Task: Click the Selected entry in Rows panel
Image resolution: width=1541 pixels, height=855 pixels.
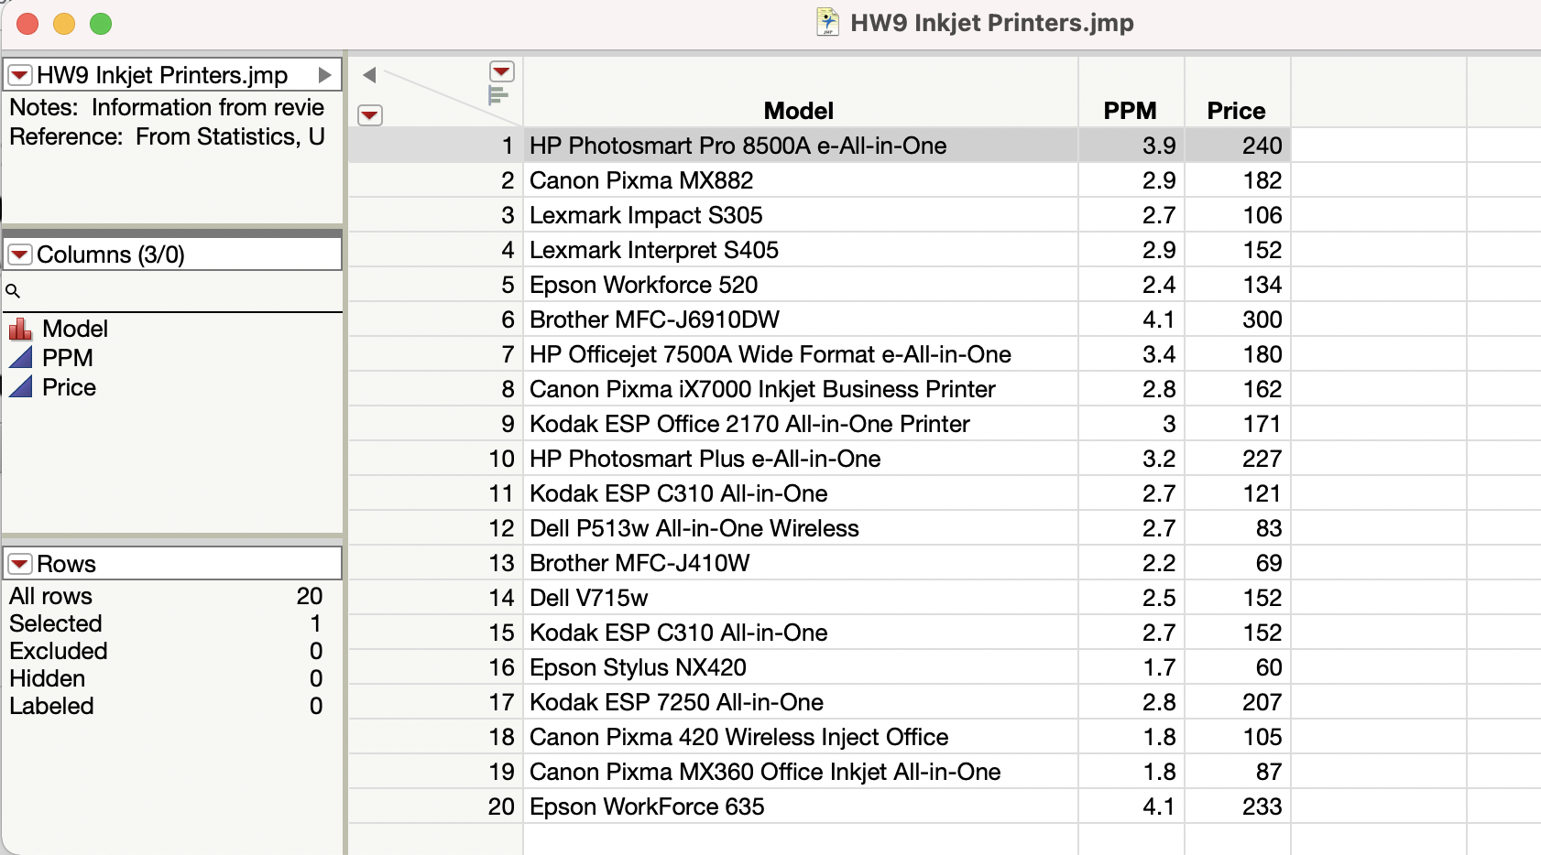Action: click(x=55, y=623)
